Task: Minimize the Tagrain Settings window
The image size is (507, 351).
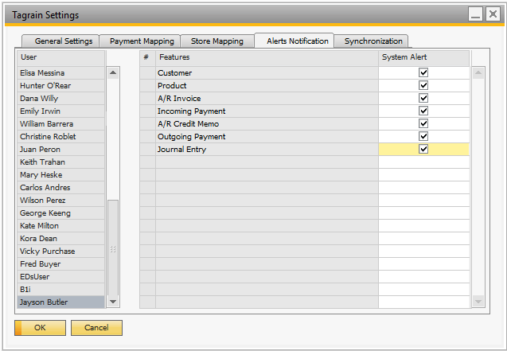Action: (x=475, y=14)
